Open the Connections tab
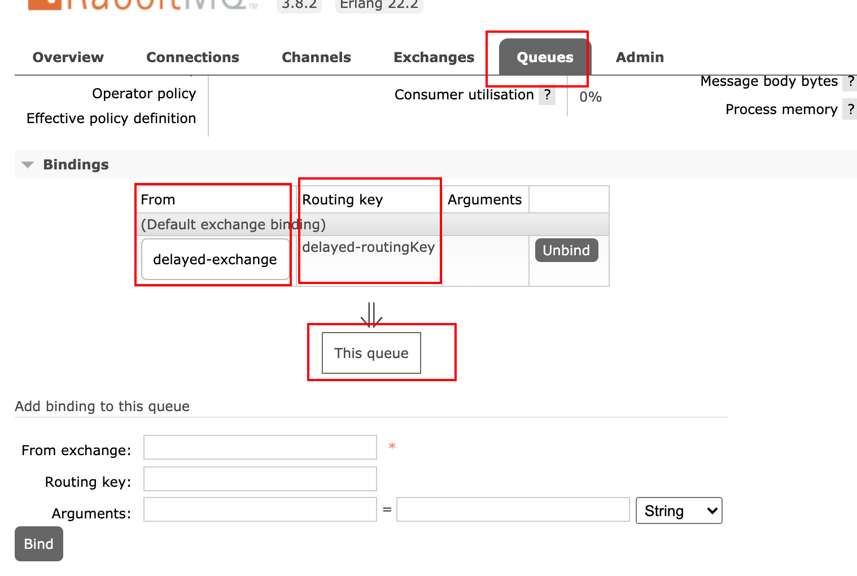This screenshot has width=857, height=576. (193, 58)
